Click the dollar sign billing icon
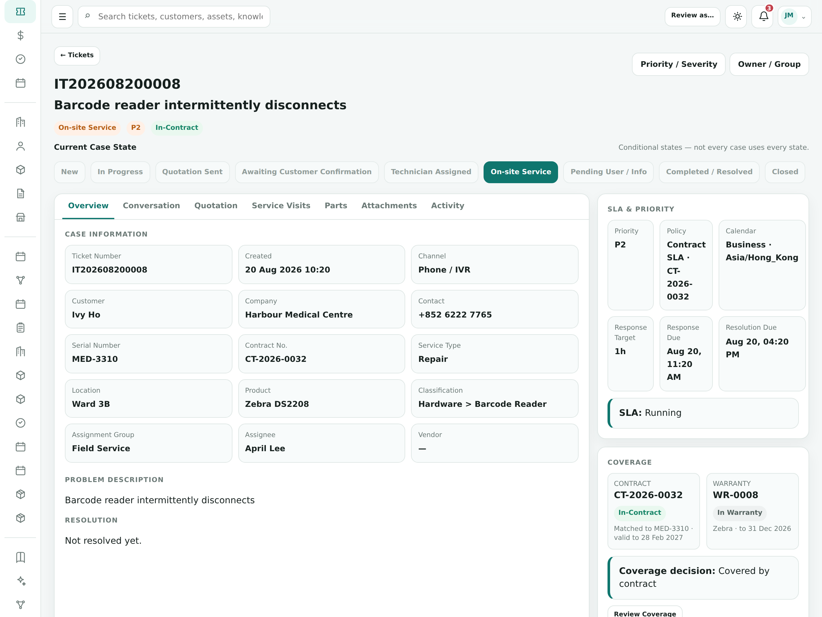Viewport: 822px width, 617px height. pyautogui.click(x=21, y=36)
